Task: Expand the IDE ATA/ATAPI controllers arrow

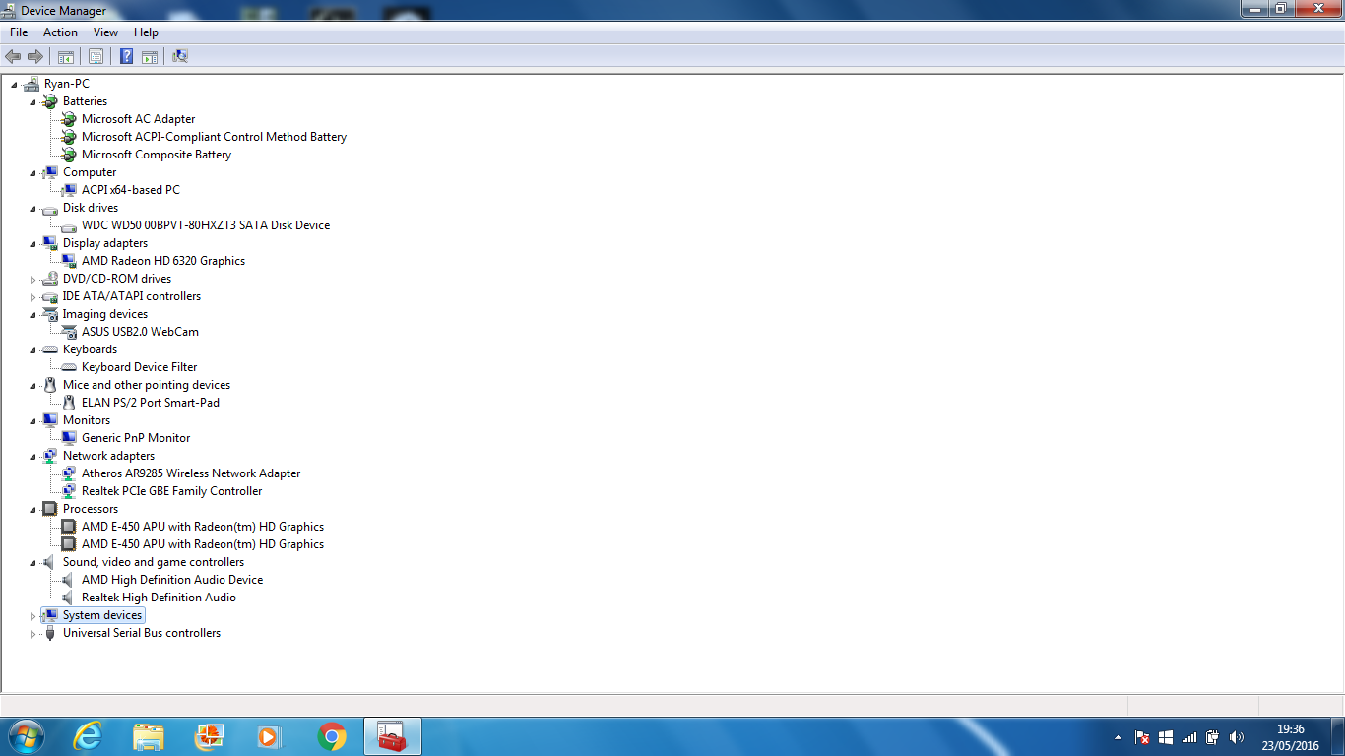Action: (x=32, y=296)
